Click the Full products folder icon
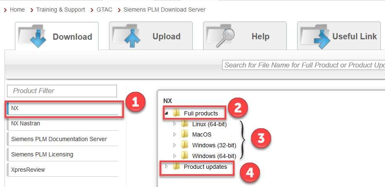 (x=176, y=113)
